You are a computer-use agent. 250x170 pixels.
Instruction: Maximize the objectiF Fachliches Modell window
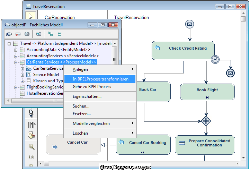[x=102, y=25]
